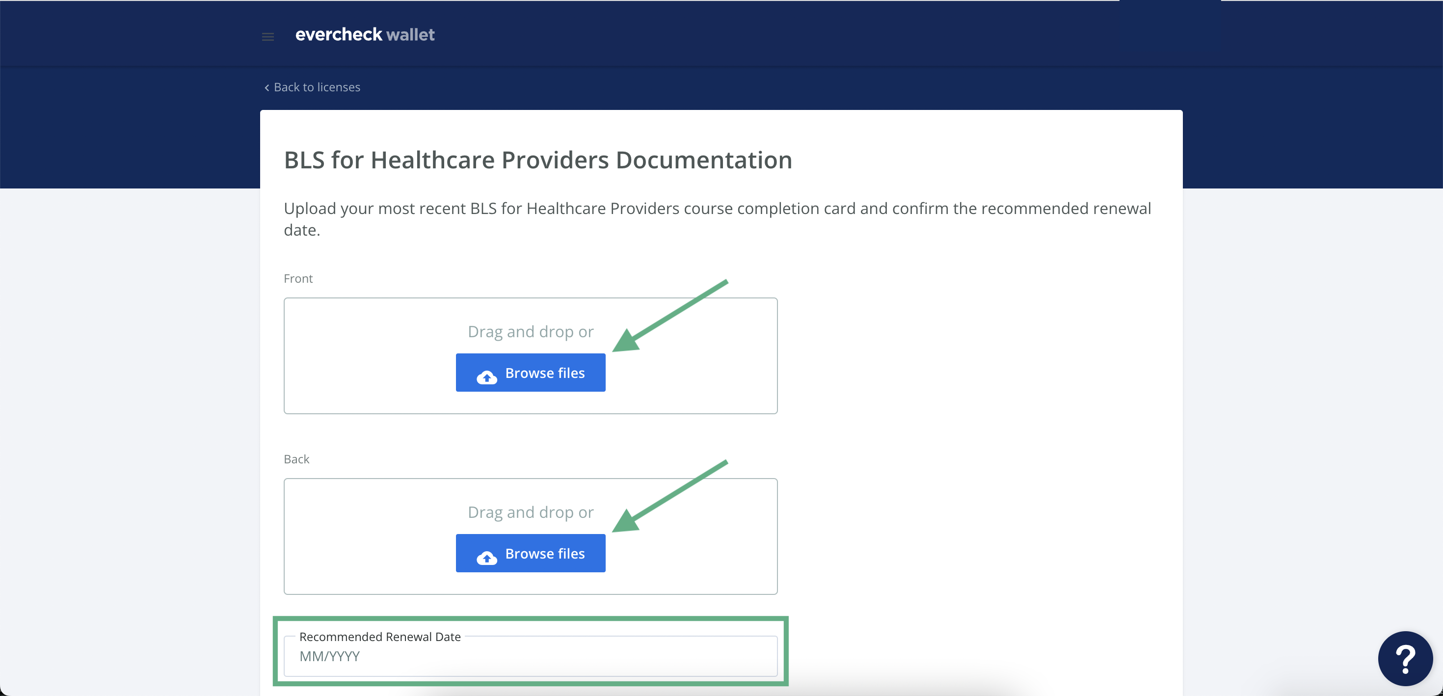Click the MM/YYYY placeholder text
This screenshot has height=696, width=1443.
[x=330, y=656]
